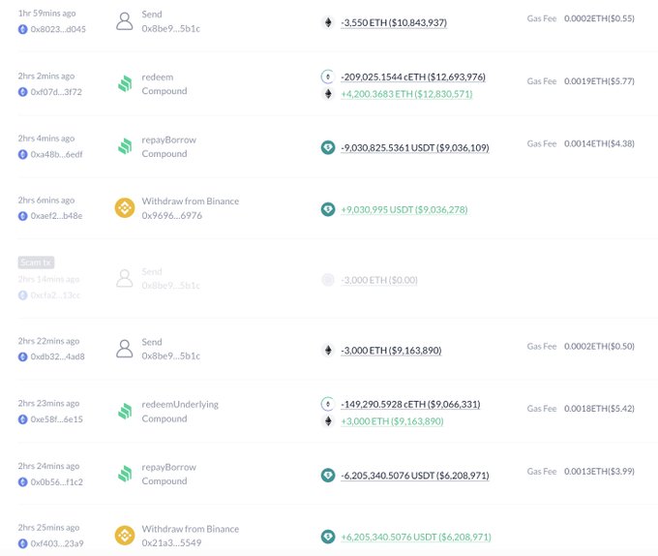Click gas fee value 0.0018ETH($5.42)
The height and width of the screenshot is (556, 658).
(x=599, y=409)
